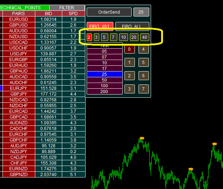Screen dimensions: 223x189
Task: Select the GBPNZD pair
Action: 19,175
